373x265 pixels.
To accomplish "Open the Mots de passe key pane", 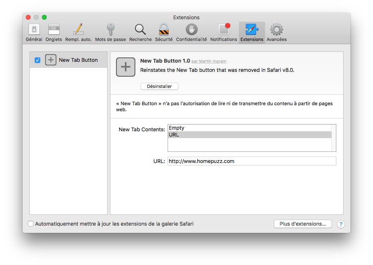I will point(110,33).
